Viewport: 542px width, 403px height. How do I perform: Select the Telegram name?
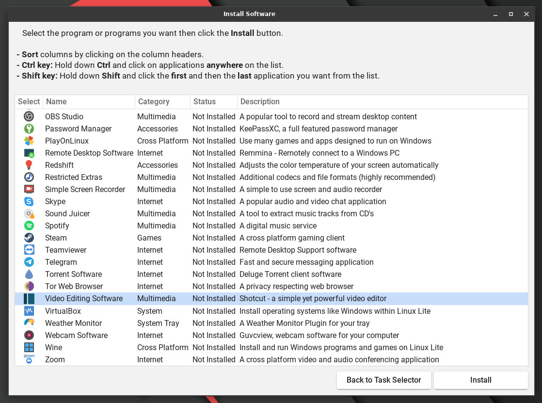tap(61, 262)
